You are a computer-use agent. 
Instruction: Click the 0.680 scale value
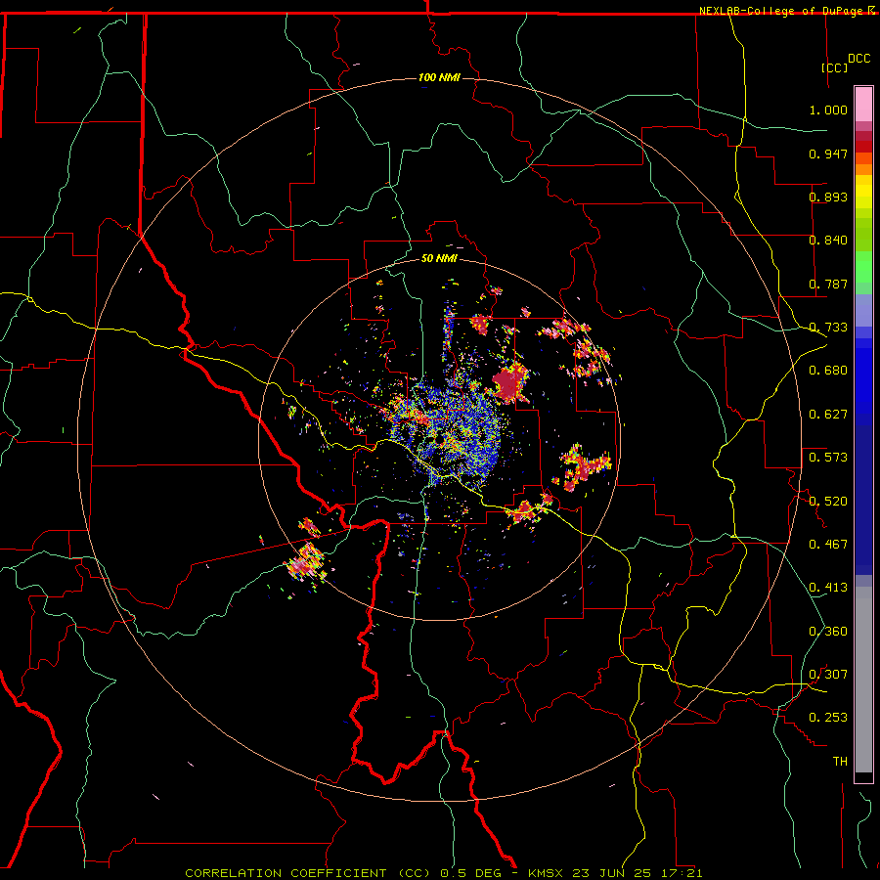[828, 371]
